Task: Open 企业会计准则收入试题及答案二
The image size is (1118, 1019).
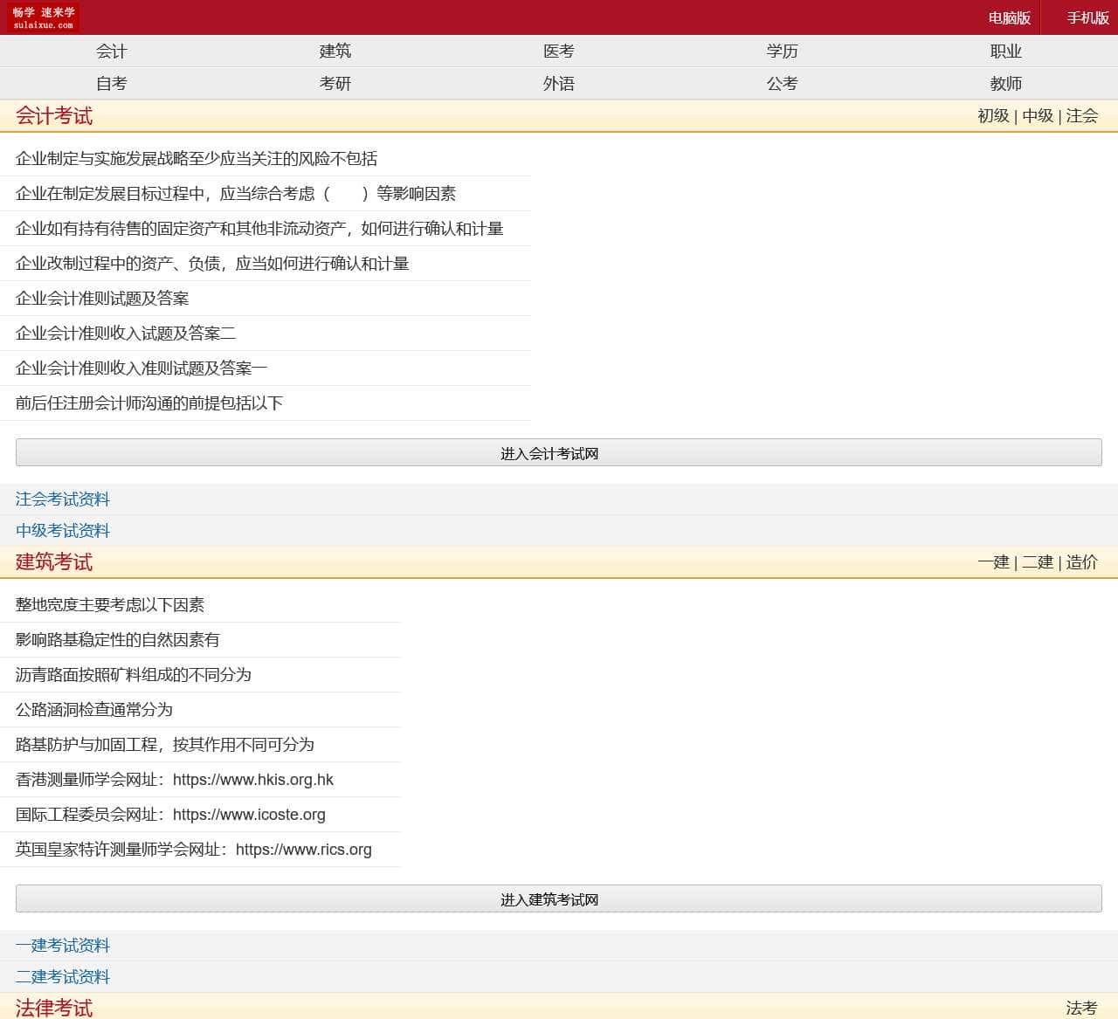Action: (126, 334)
